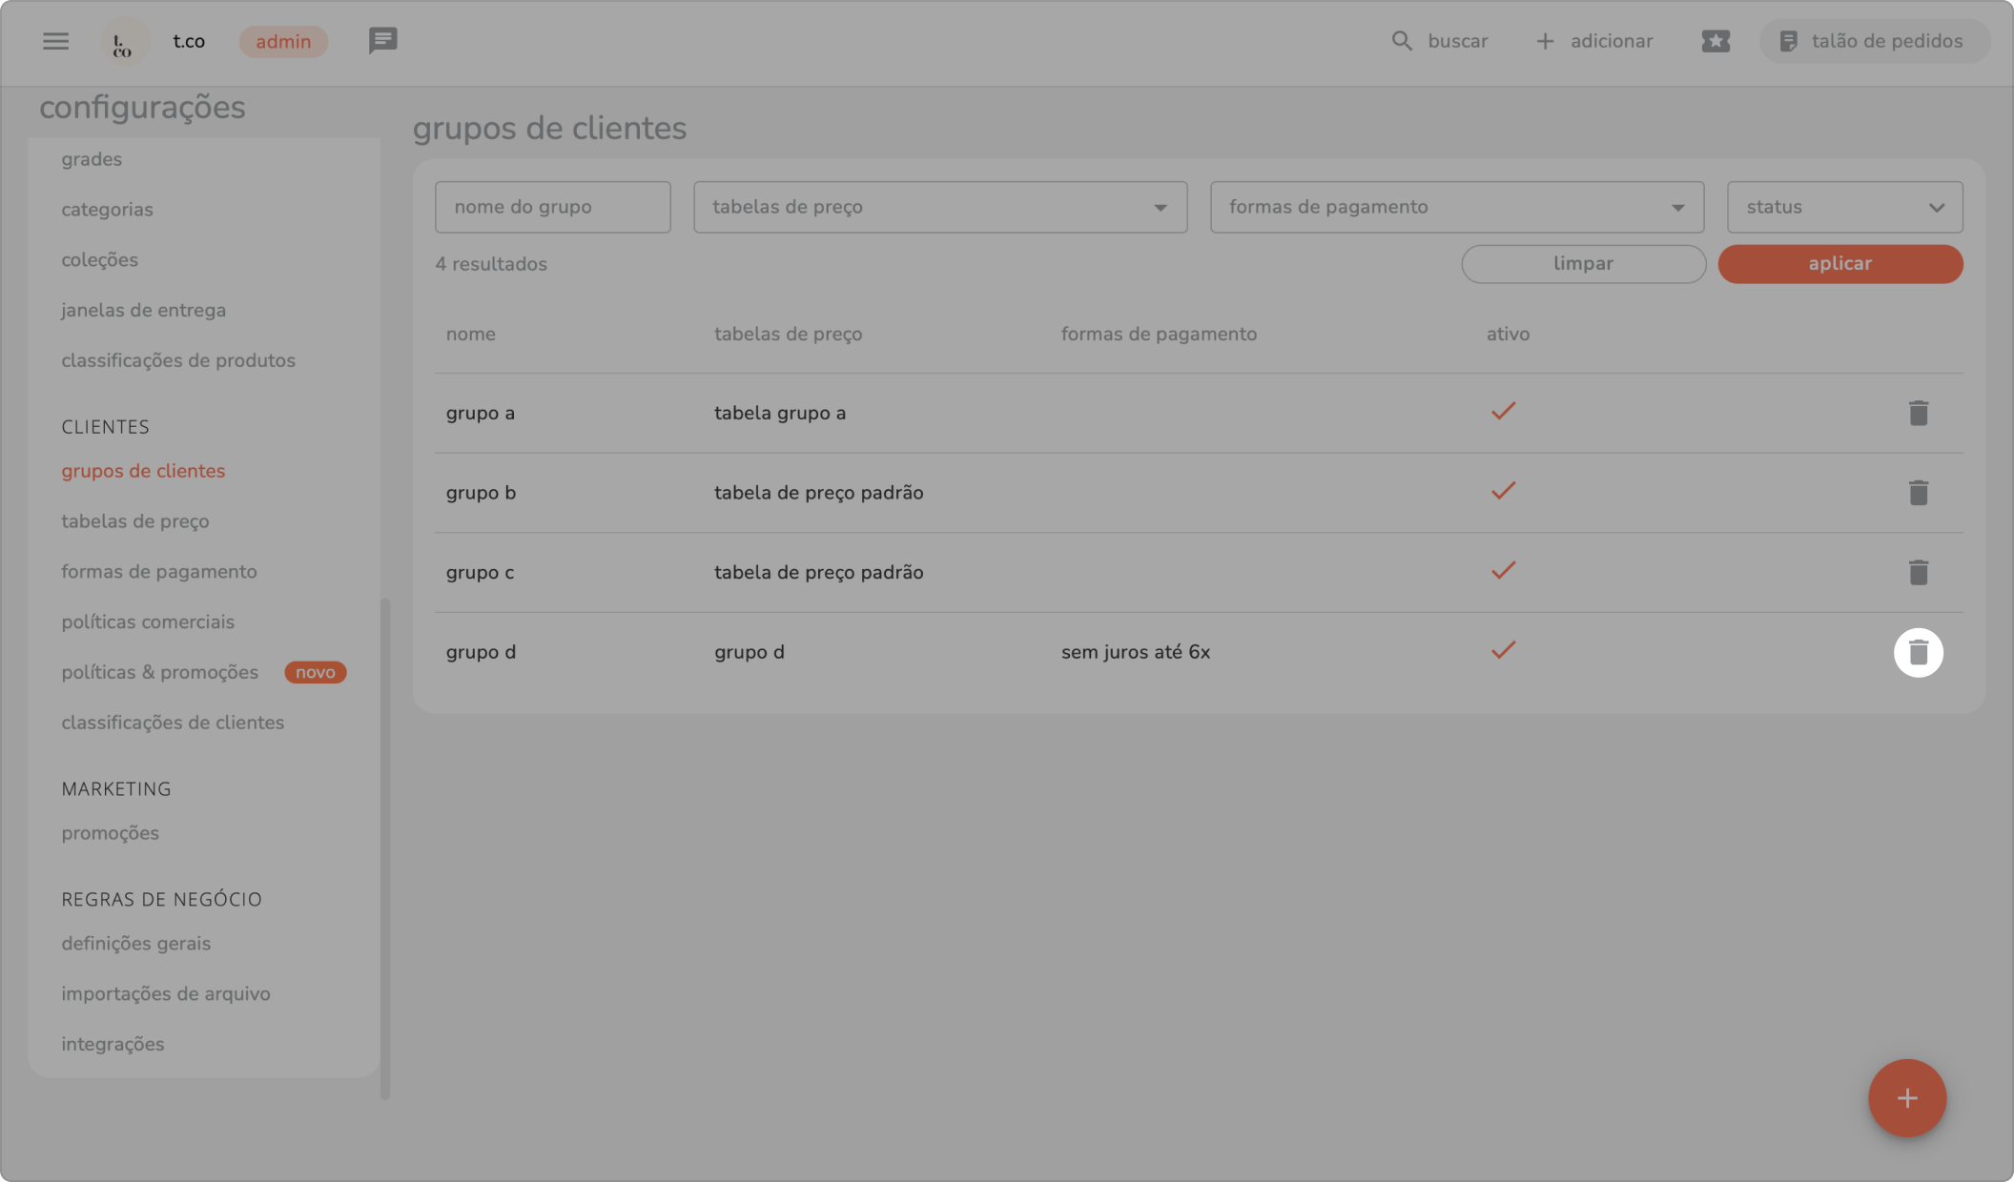Delete grupo a with trash icon
The height and width of the screenshot is (1182, 2014).
click(1918, 413)
